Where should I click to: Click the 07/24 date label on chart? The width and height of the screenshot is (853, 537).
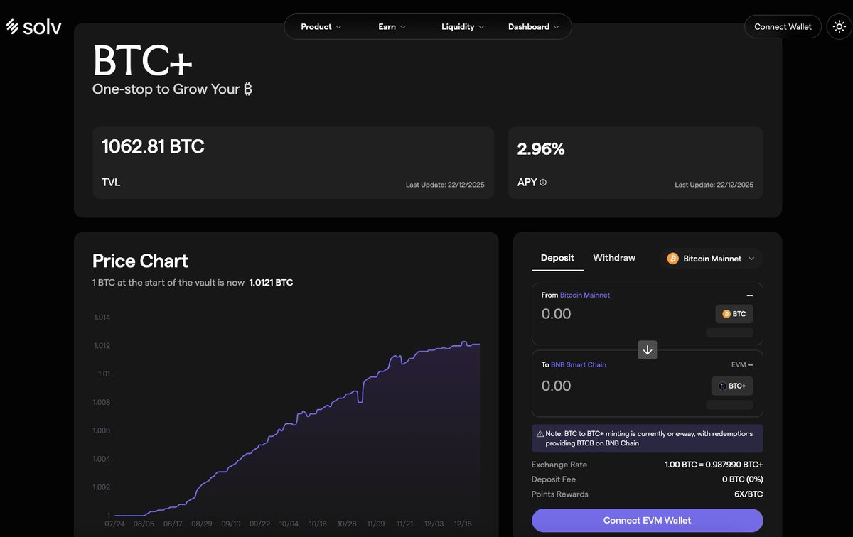pyautogui.click(x=114, y=524)
